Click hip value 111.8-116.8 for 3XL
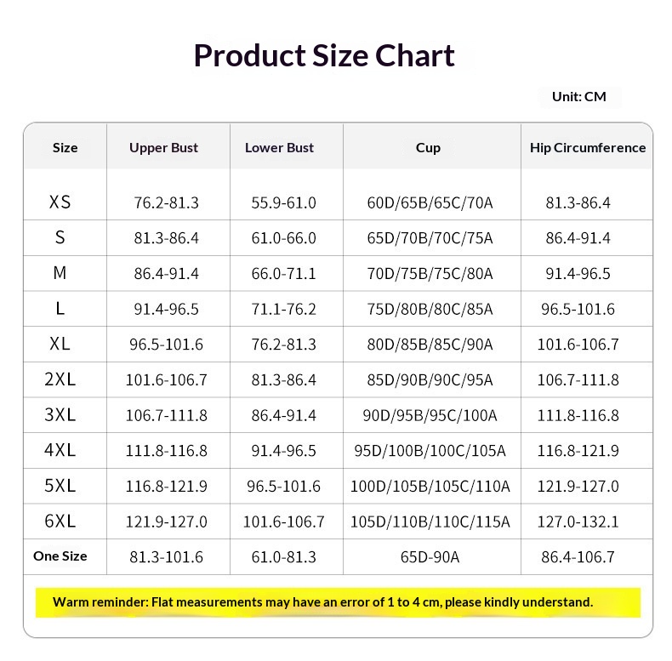672x661 pixels. click(x=578, y=415)
